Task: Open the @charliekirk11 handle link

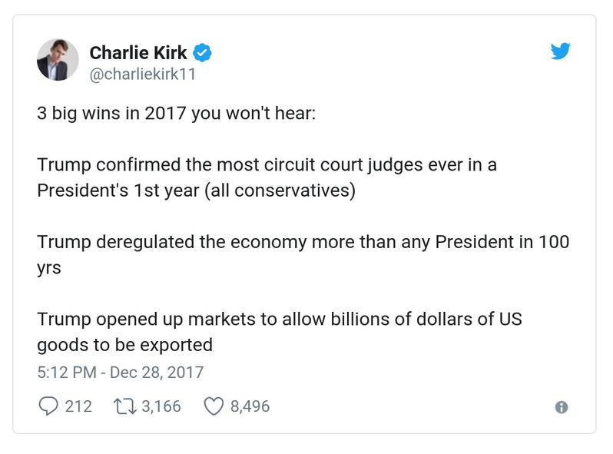Action: click(x=144, y=76)
